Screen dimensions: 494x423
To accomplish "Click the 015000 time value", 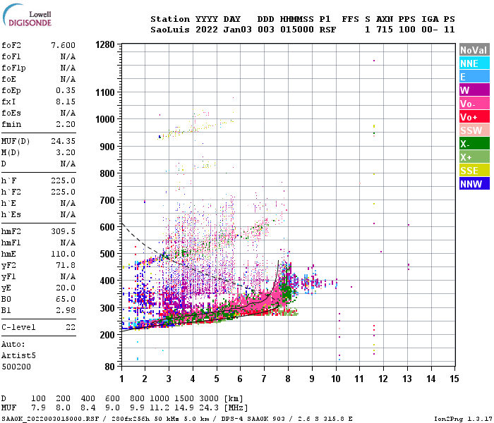I will click(297, 30).
